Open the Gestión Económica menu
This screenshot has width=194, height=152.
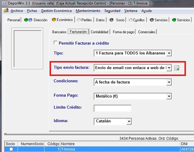tap(56, 11)
